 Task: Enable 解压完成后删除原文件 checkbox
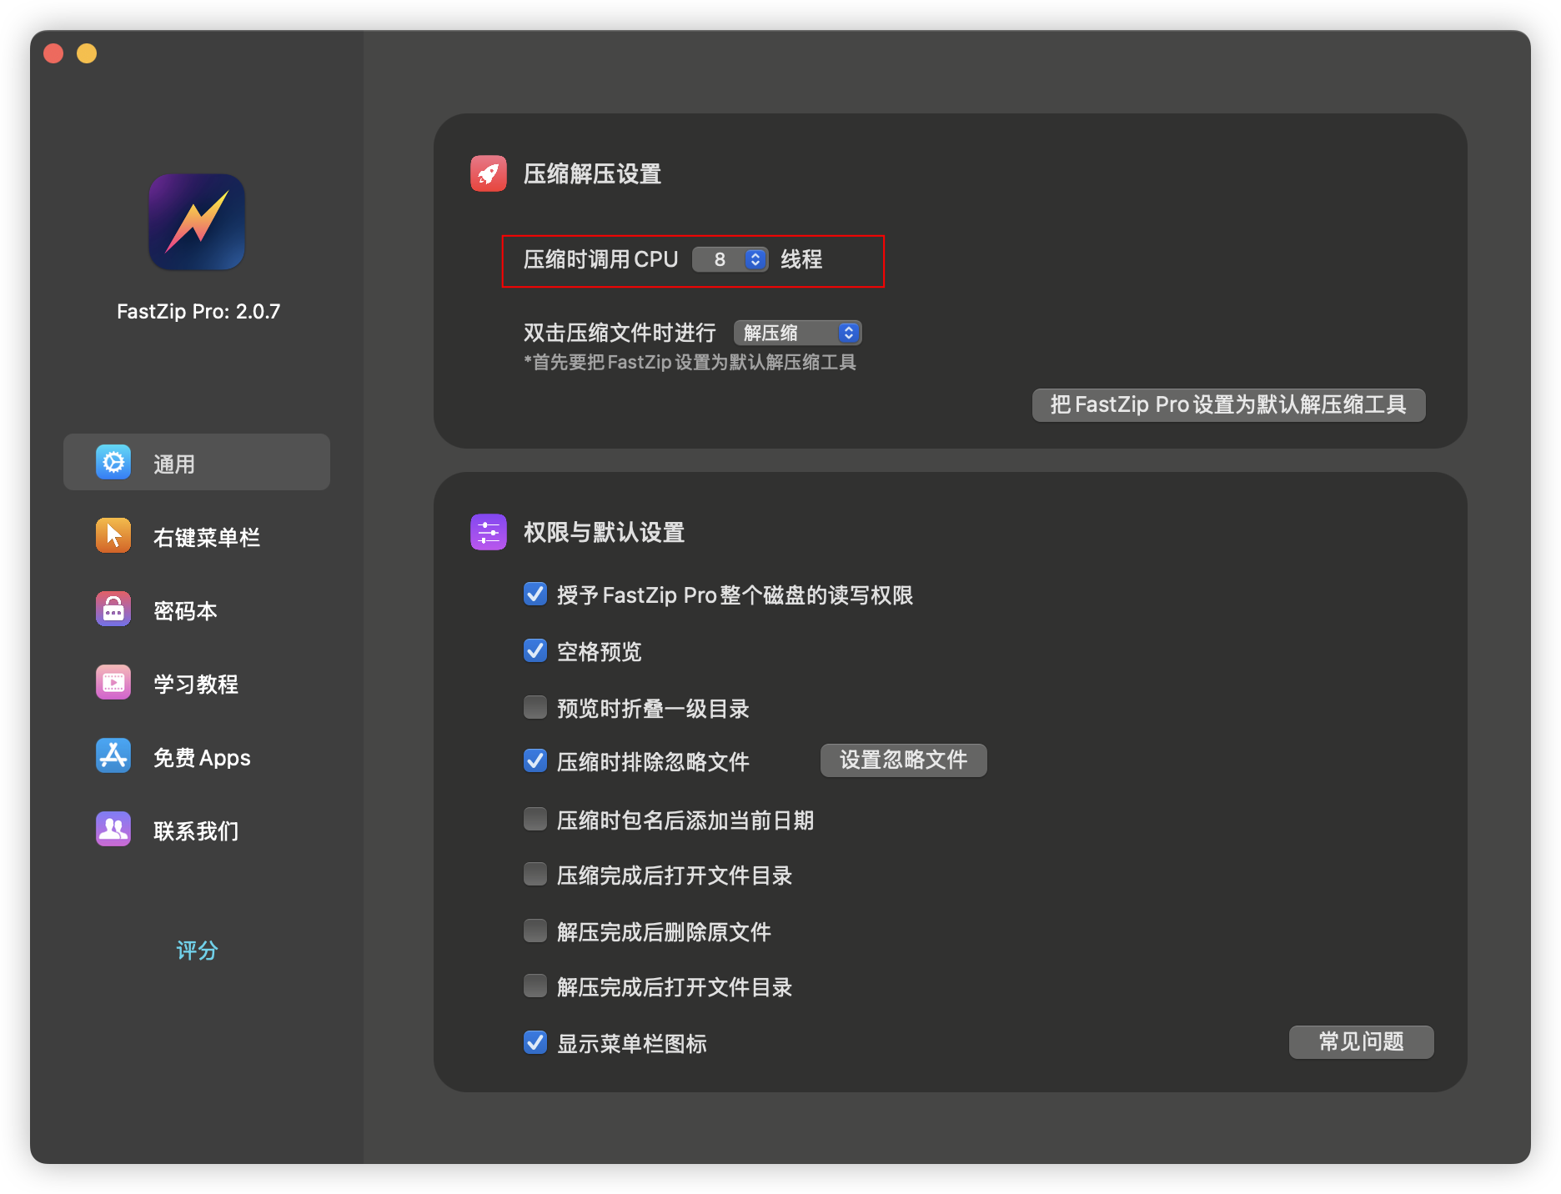(x=535, y=931)
